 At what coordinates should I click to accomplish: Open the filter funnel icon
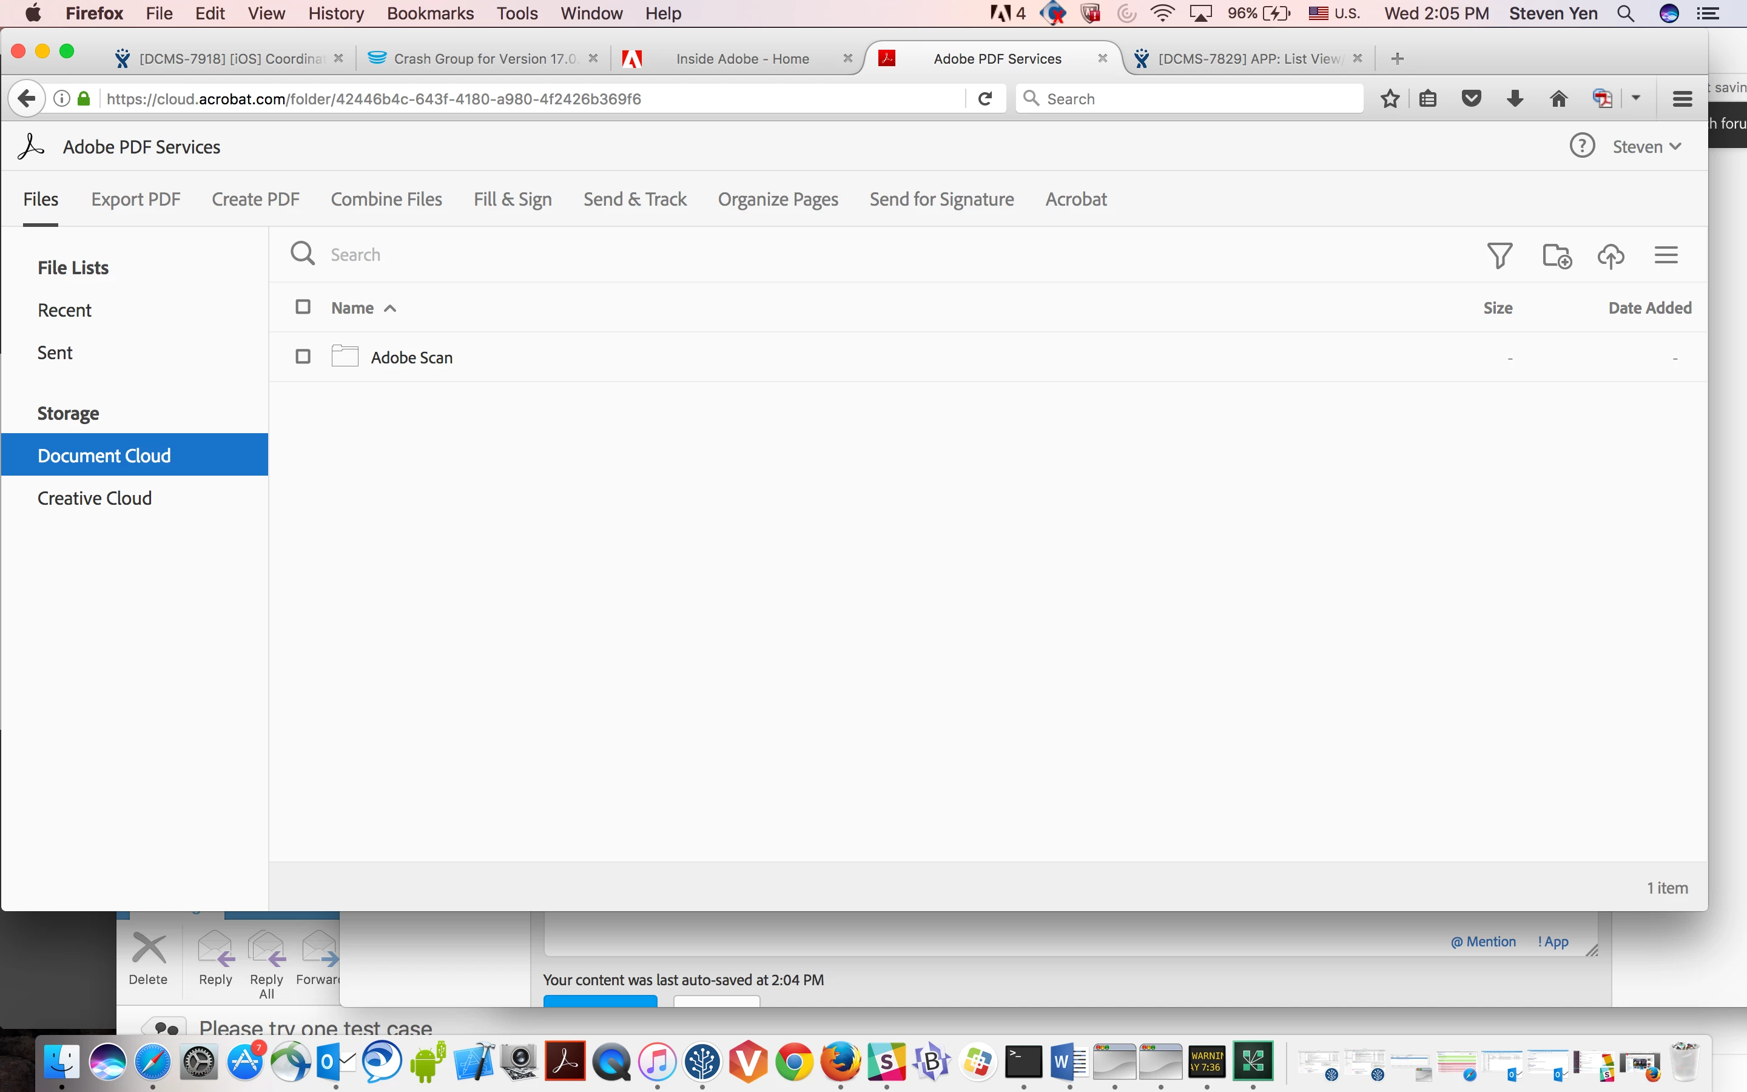pyautogui.click(x=1500, y=255)
